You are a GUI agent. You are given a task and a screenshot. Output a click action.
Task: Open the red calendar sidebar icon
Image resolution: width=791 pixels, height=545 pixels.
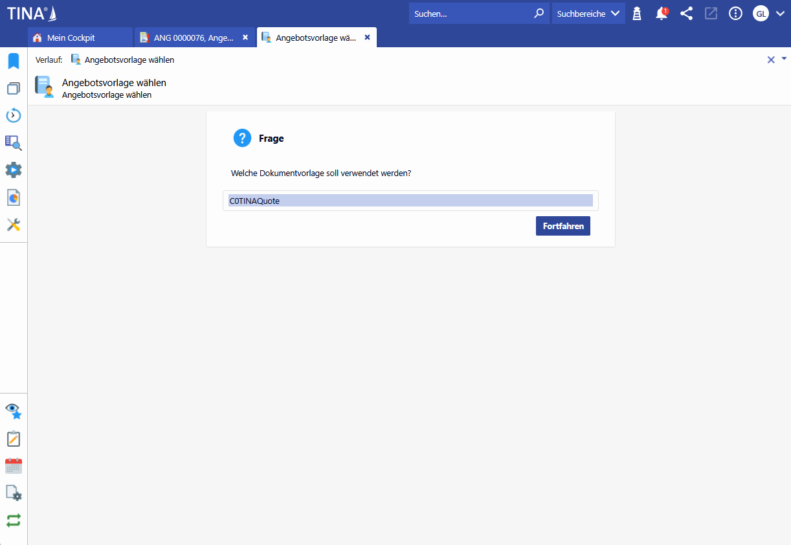click(14, 466)
